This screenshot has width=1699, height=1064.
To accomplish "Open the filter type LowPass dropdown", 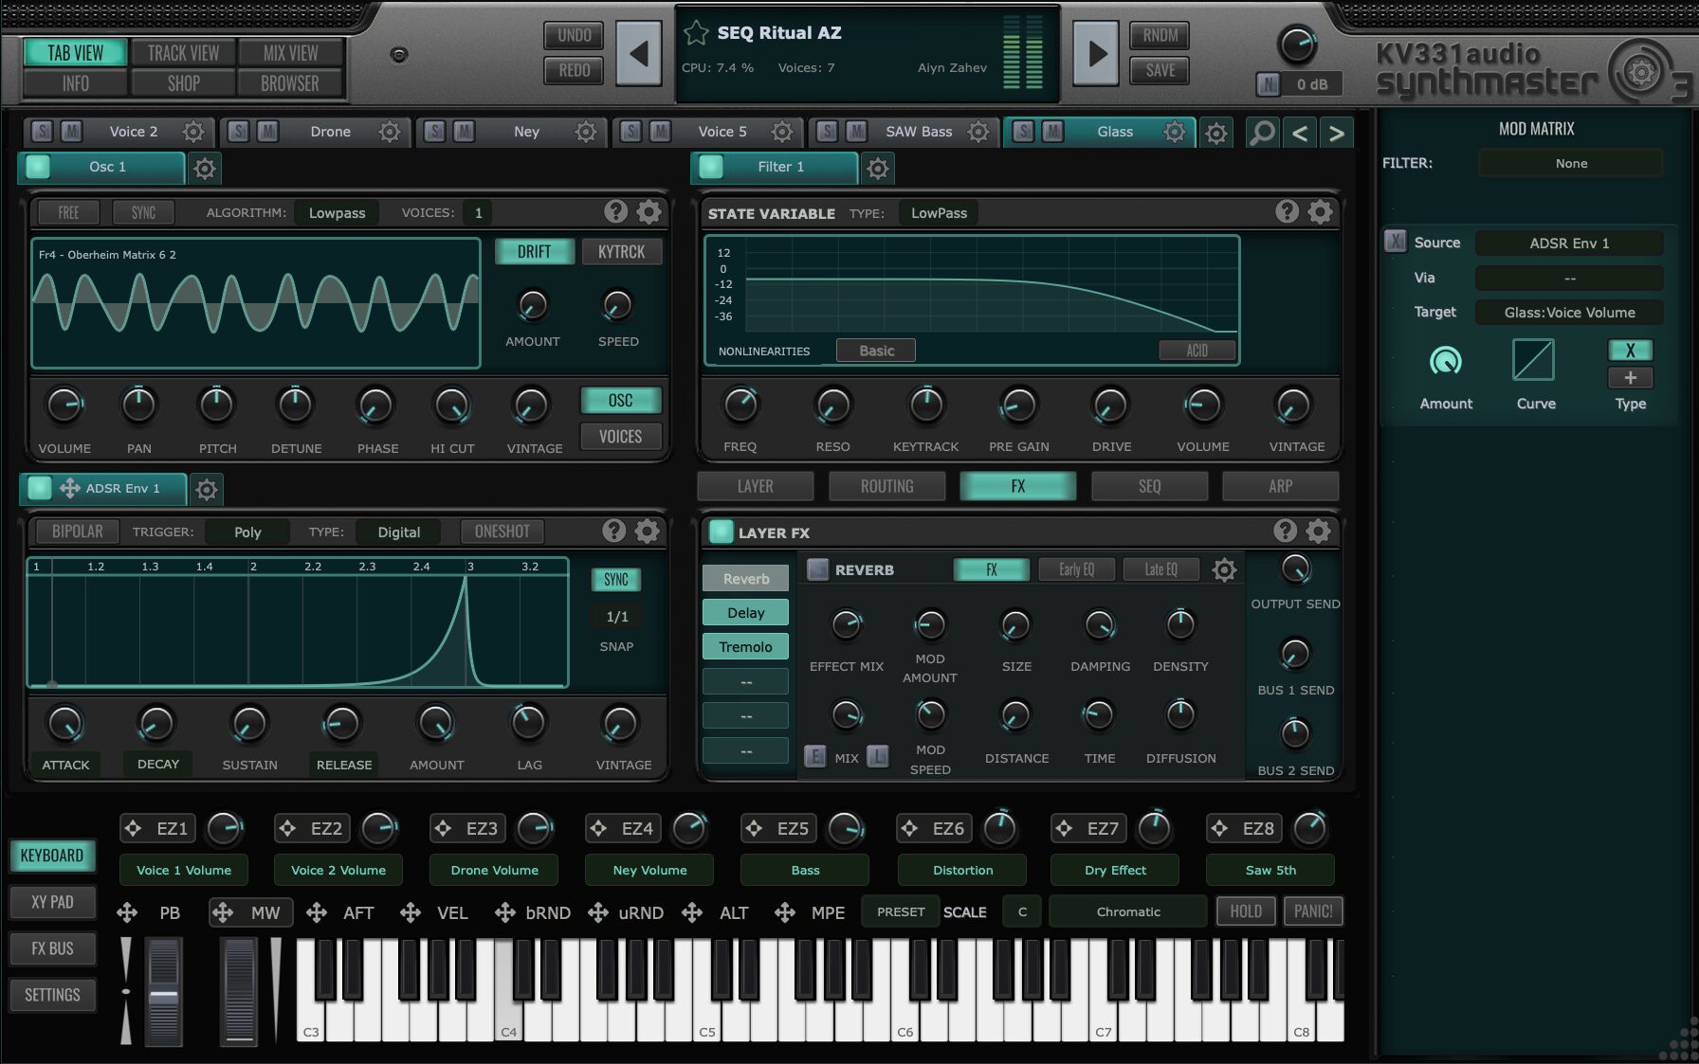I will [x=939, y=213].
